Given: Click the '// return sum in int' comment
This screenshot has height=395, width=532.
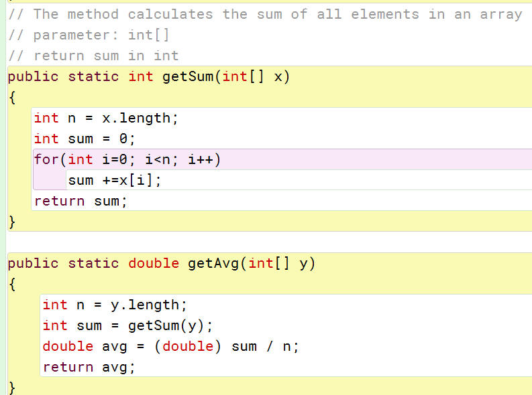Looking at the screenshot, I should 93,56.
